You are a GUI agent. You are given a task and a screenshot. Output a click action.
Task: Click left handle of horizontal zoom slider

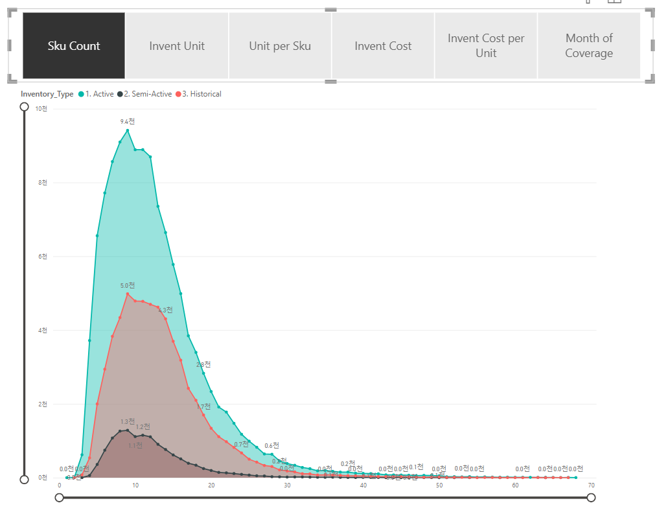(60, 498)
